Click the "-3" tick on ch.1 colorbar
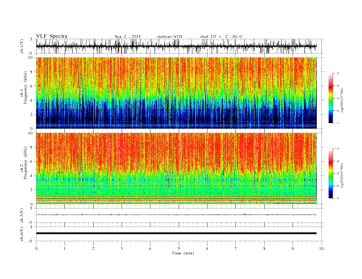This screenshot has width=362, height=279. click(337, 73)
